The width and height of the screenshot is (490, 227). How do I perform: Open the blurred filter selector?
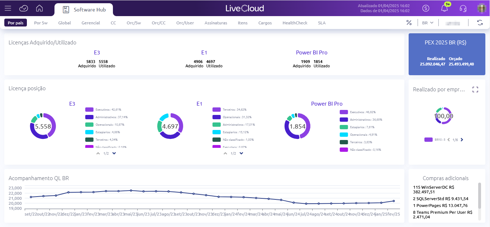452,23
